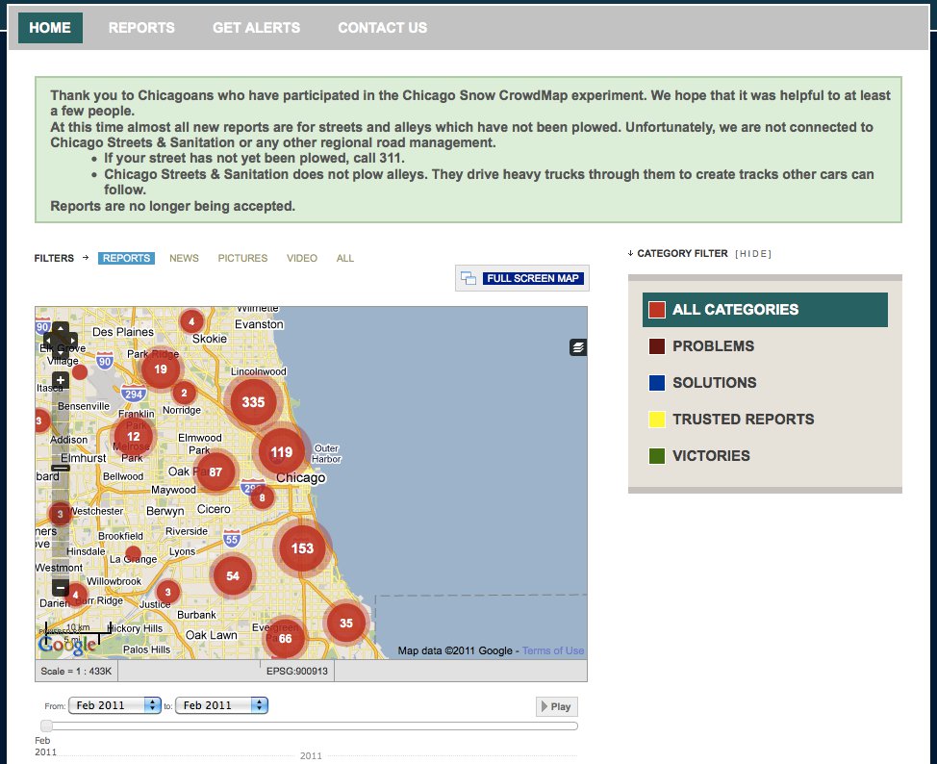937x764 pixels.
Task: Open the 4 cluster near Skokie
Action: tap(191, 321)
